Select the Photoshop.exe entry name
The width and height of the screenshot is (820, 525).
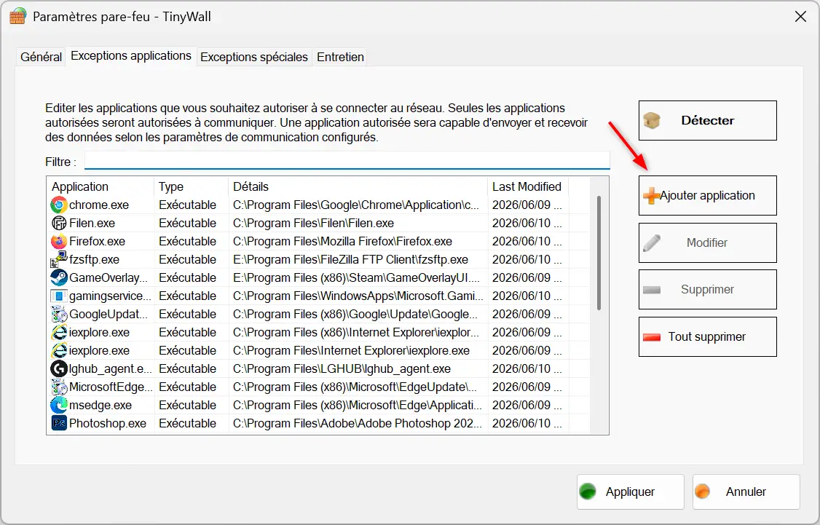[x=108, y=424]
